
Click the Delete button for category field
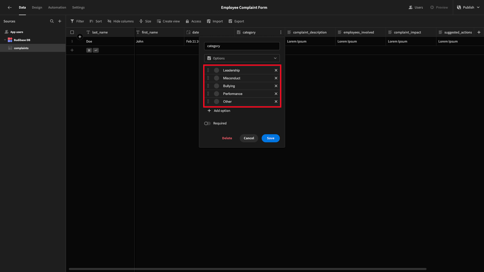point(227,138)
